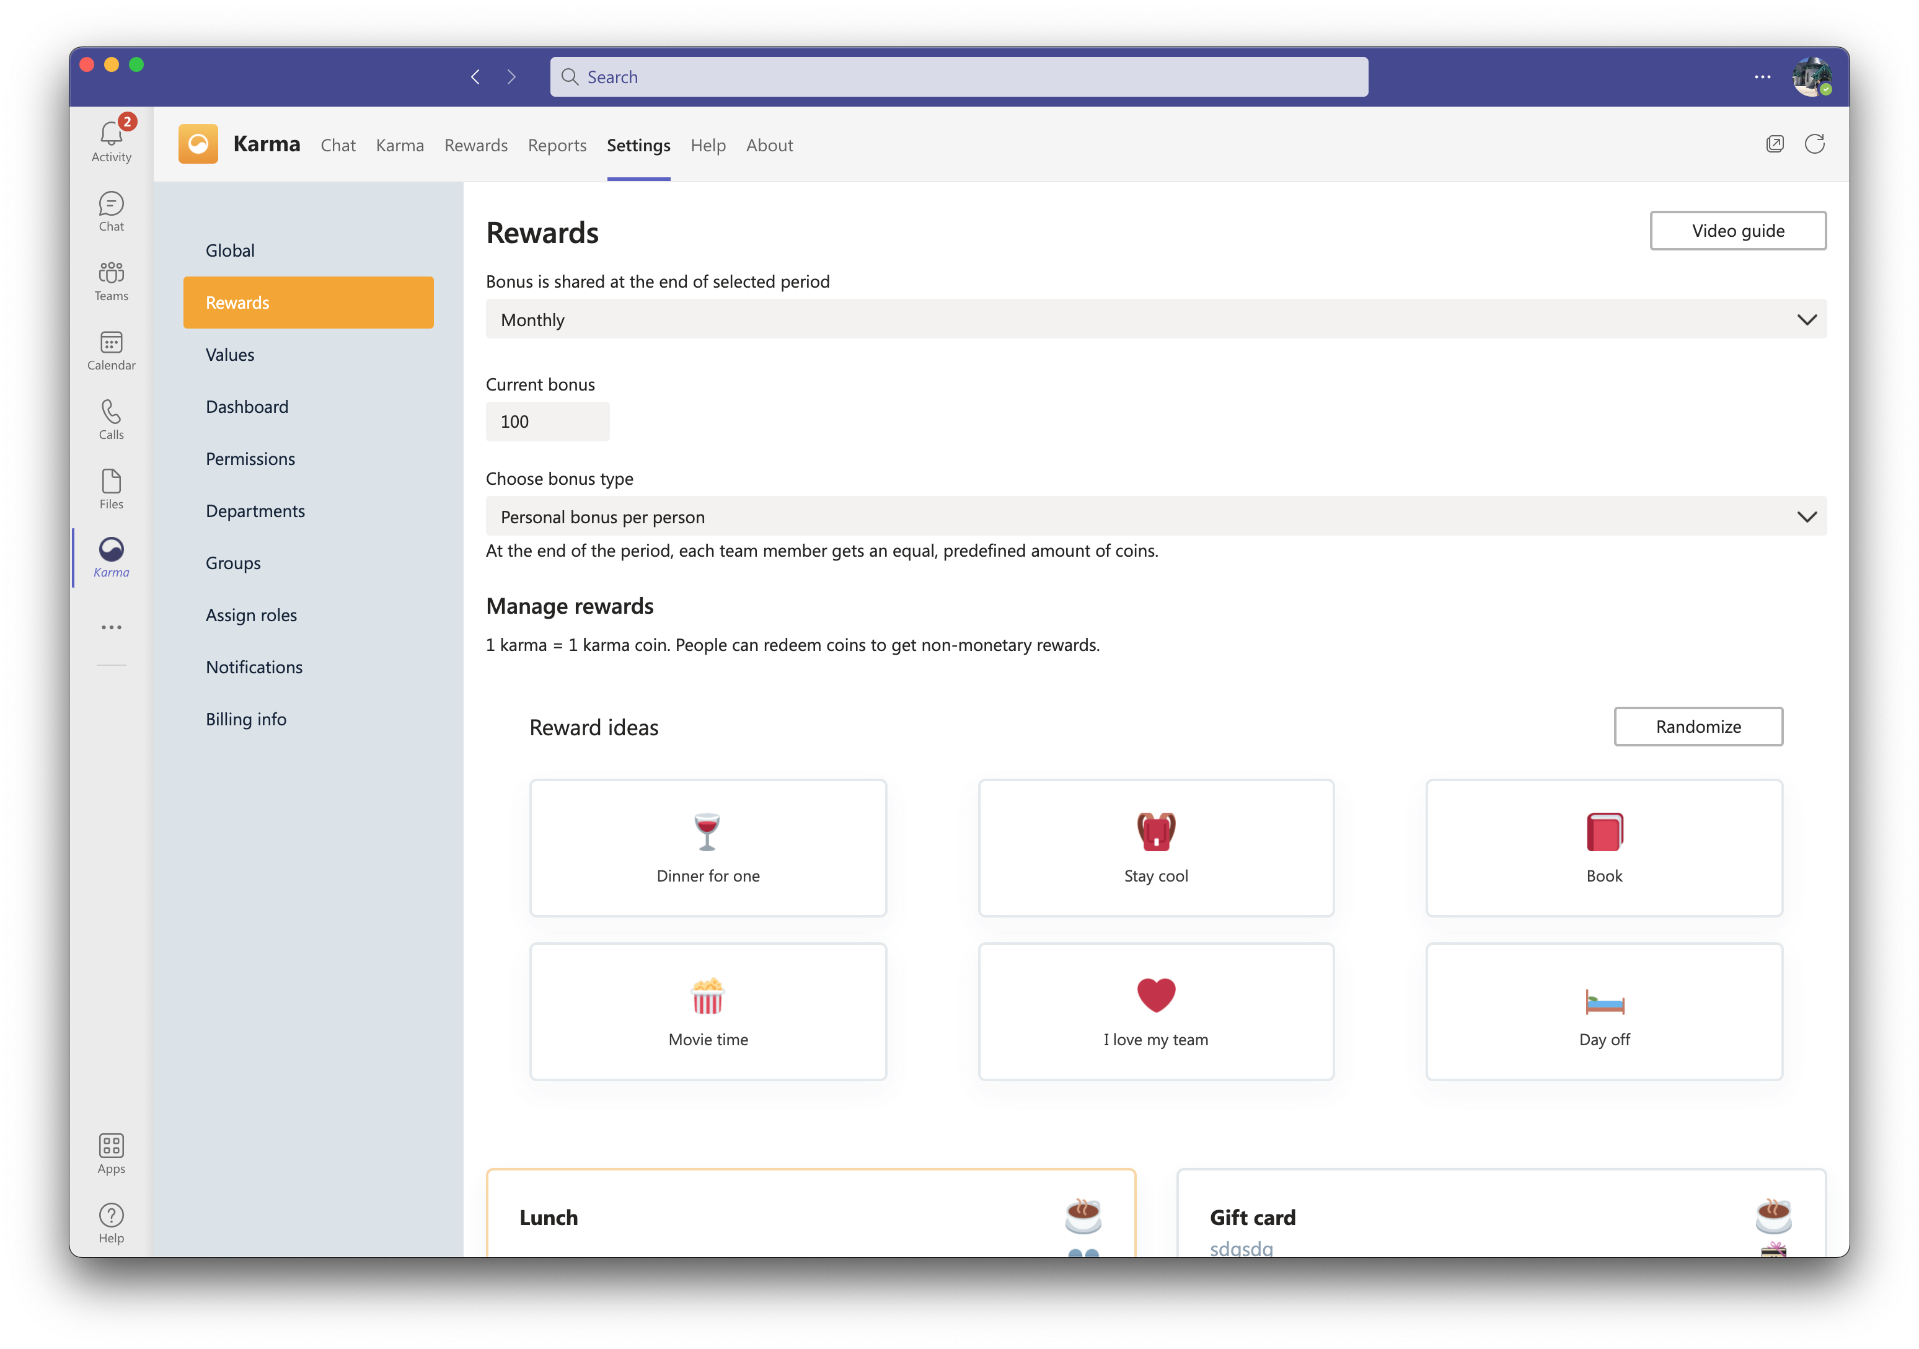Click the reload tab icon
This screenshot has width=1919, height=1349.
coord(1814,144)
